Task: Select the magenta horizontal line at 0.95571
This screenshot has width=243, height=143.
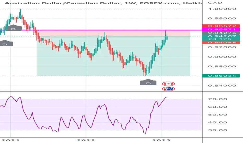Action: (101, 30)
